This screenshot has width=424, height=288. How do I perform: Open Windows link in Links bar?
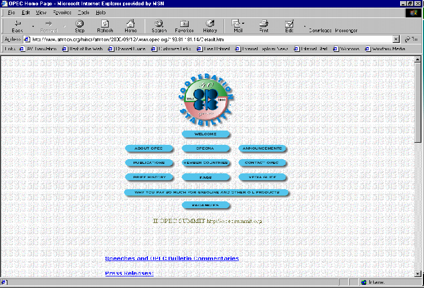[347, 49]
